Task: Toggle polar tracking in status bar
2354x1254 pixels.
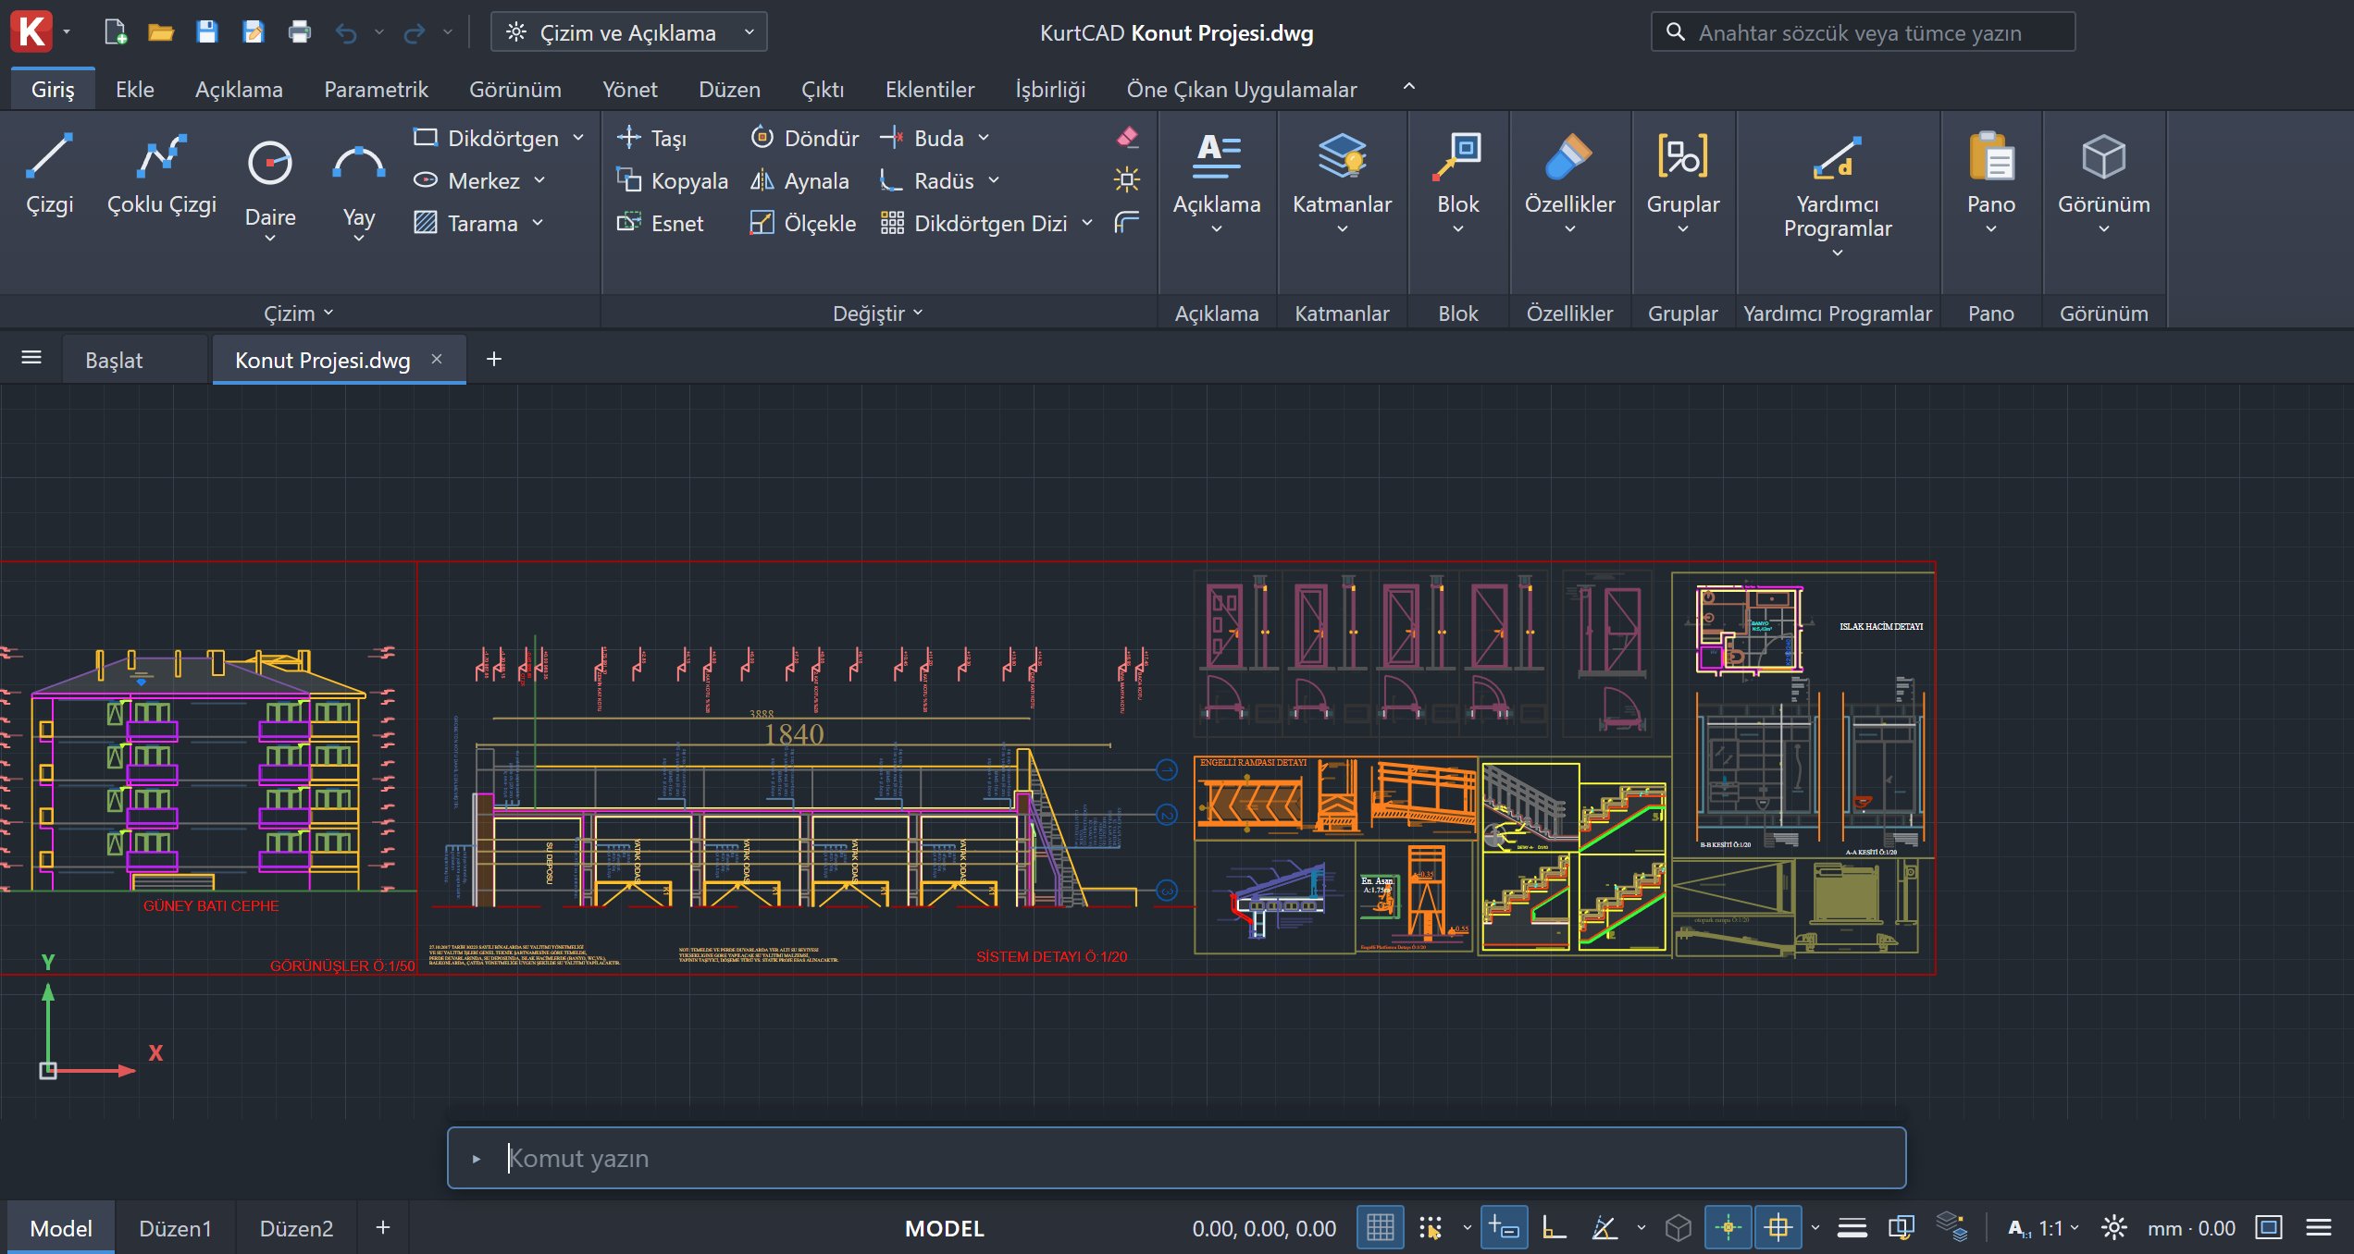Action: [x=1604, y=1227]
